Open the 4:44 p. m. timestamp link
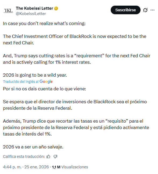This screenshot has height=174, width=158. click(x=12, y=167)
